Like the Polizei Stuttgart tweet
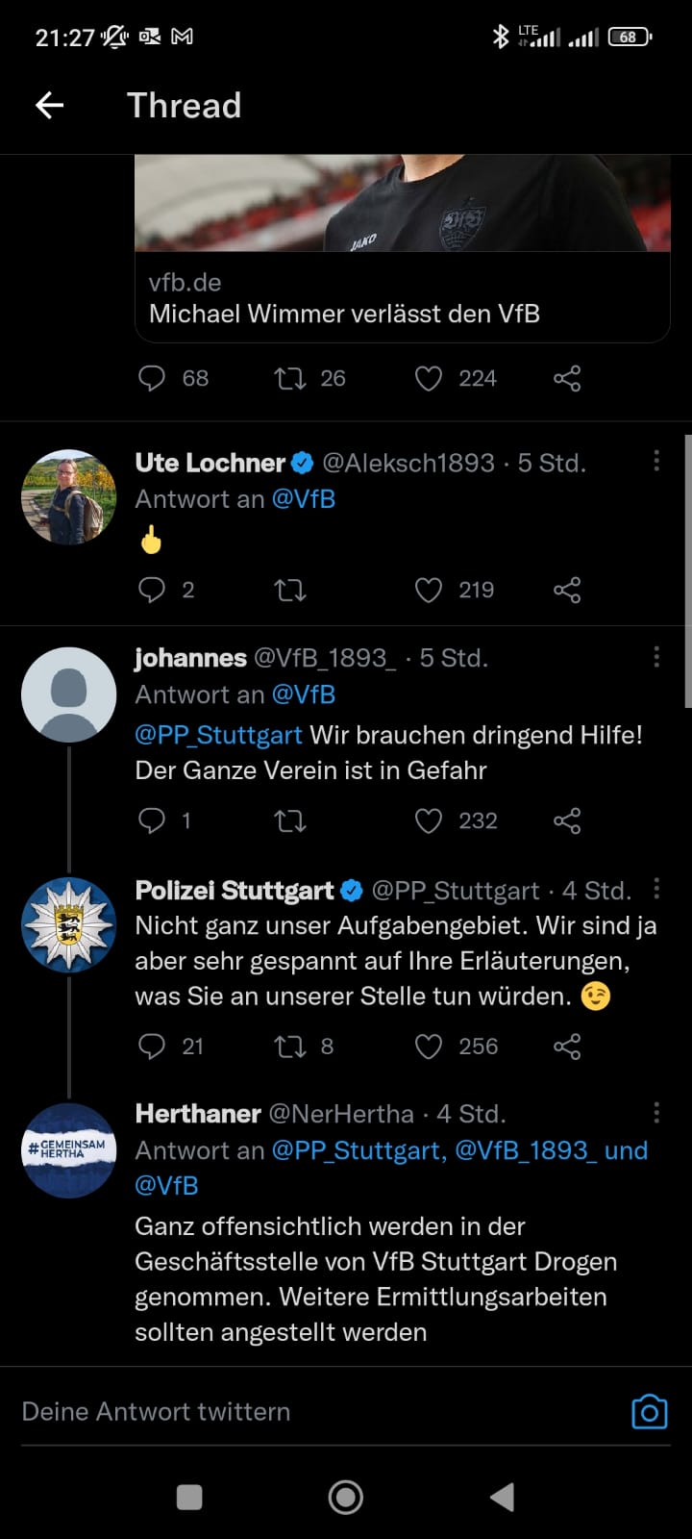Image resolution: width=692 pixels, height=1539 pixels. (429, 1047)
